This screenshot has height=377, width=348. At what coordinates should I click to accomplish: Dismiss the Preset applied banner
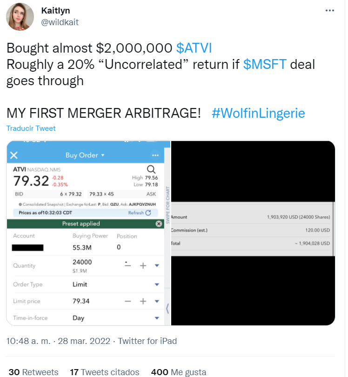(159, 224)
